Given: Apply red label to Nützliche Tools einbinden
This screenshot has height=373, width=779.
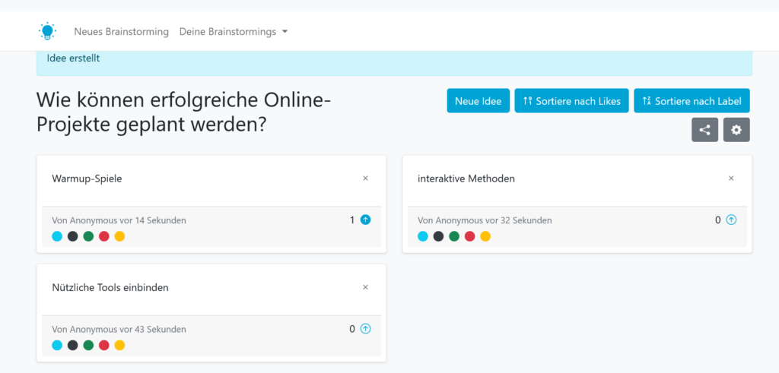Looking at the screenshot, I should click(103, 345).
